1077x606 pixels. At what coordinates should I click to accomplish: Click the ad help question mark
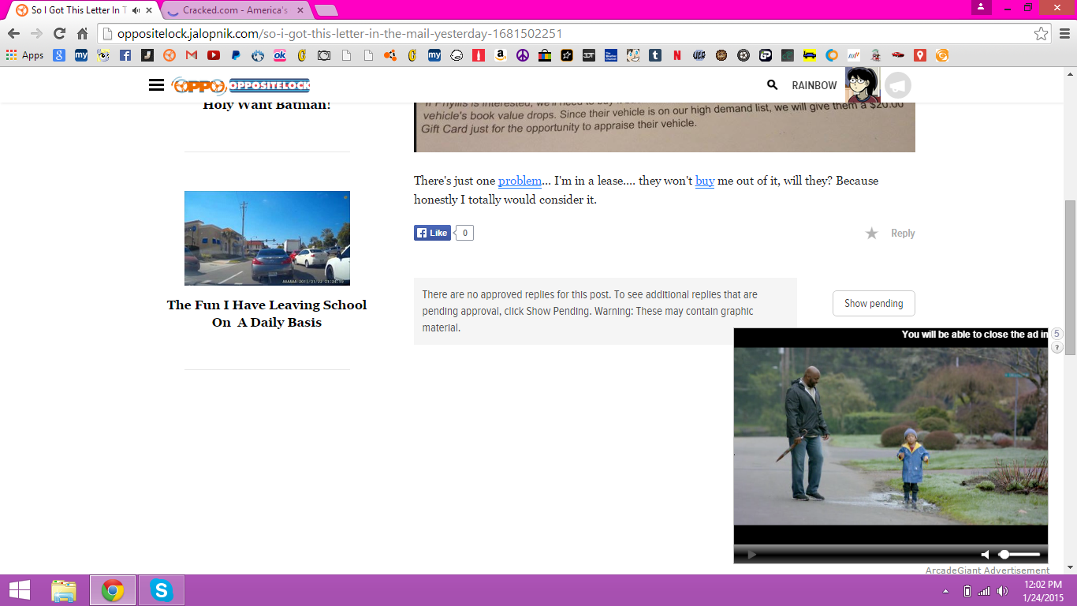[1057, 347]
